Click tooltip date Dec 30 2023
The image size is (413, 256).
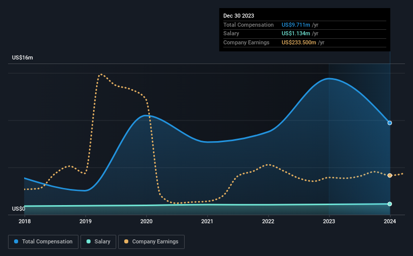click(238, 16)
